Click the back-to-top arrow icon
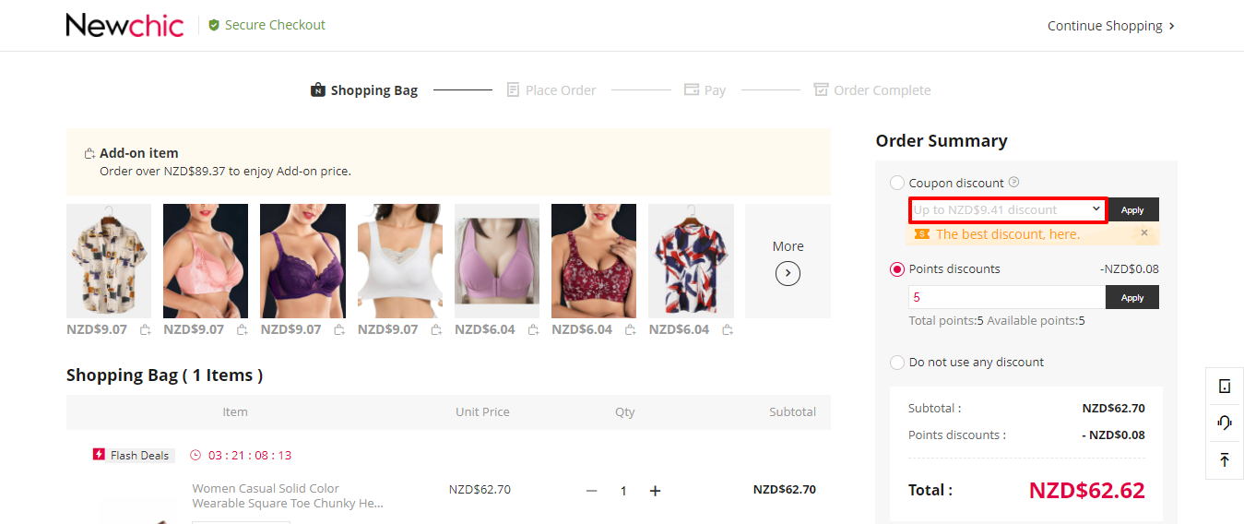 1225,459
